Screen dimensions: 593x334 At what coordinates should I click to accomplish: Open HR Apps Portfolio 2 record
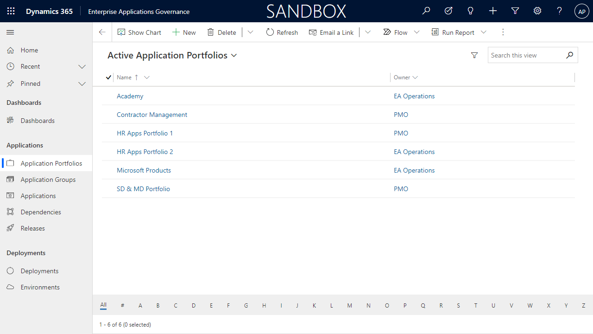tap(145, 152)
